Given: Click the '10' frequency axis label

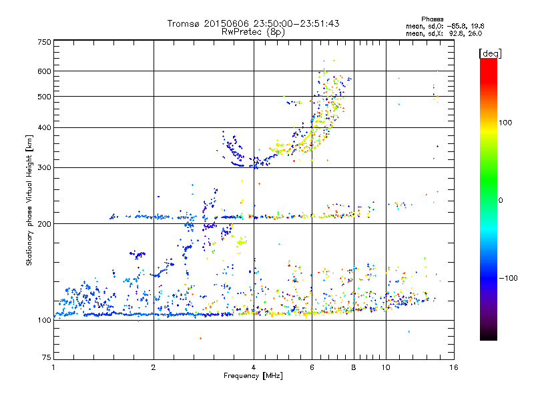Looking at the screenshot, I should coord(386,367).
